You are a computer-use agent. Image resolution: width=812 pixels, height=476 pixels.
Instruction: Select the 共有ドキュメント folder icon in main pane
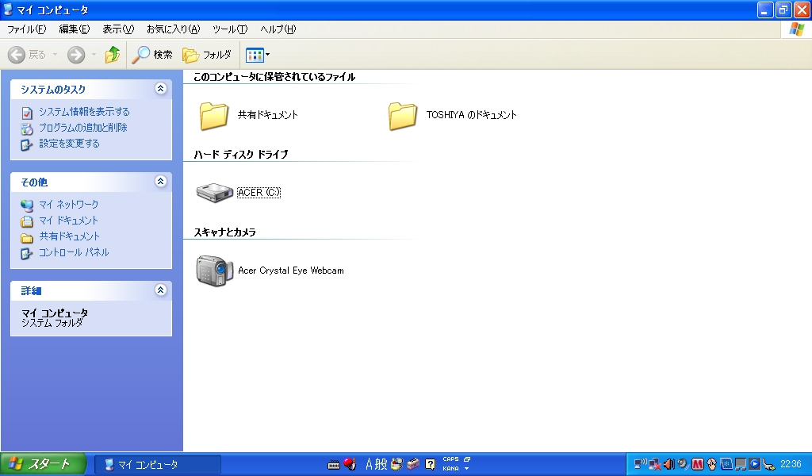(x=214, y=116)
